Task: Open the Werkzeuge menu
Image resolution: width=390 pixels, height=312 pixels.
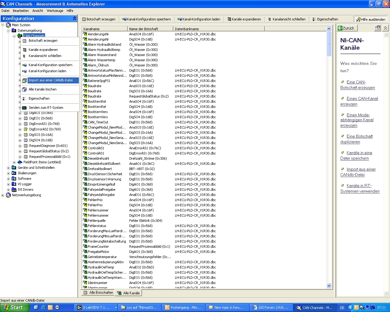Action: (x=55, y=11)
